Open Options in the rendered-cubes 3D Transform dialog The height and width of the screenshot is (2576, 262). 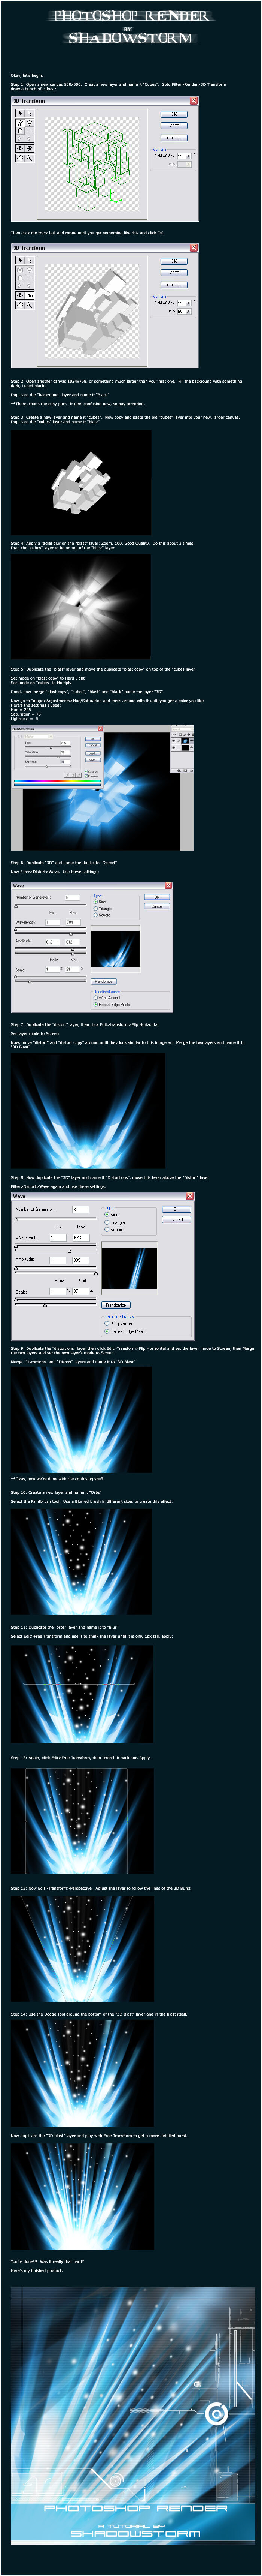[x=174, y=284]
